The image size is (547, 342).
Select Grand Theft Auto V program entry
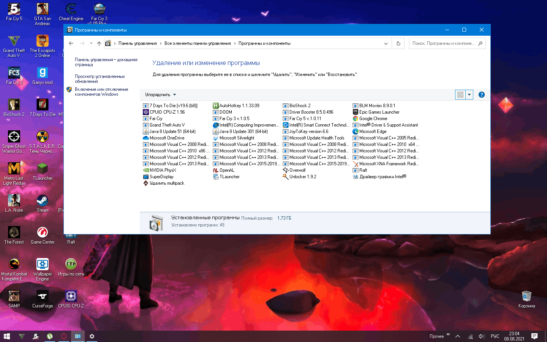(164, 125)
